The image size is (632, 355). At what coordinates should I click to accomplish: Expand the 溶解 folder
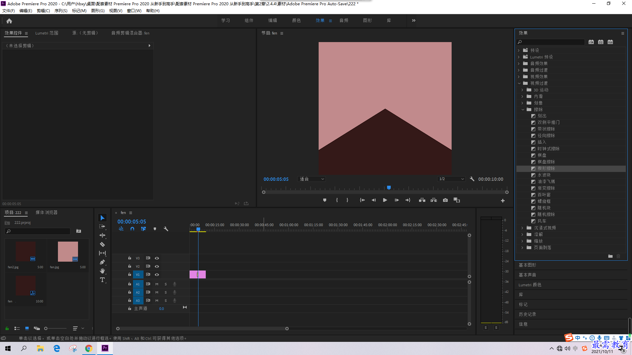(522, 234)
